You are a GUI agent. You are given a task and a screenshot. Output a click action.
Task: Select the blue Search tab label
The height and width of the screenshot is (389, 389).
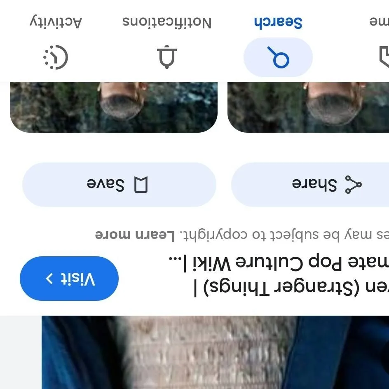[278, 23]
